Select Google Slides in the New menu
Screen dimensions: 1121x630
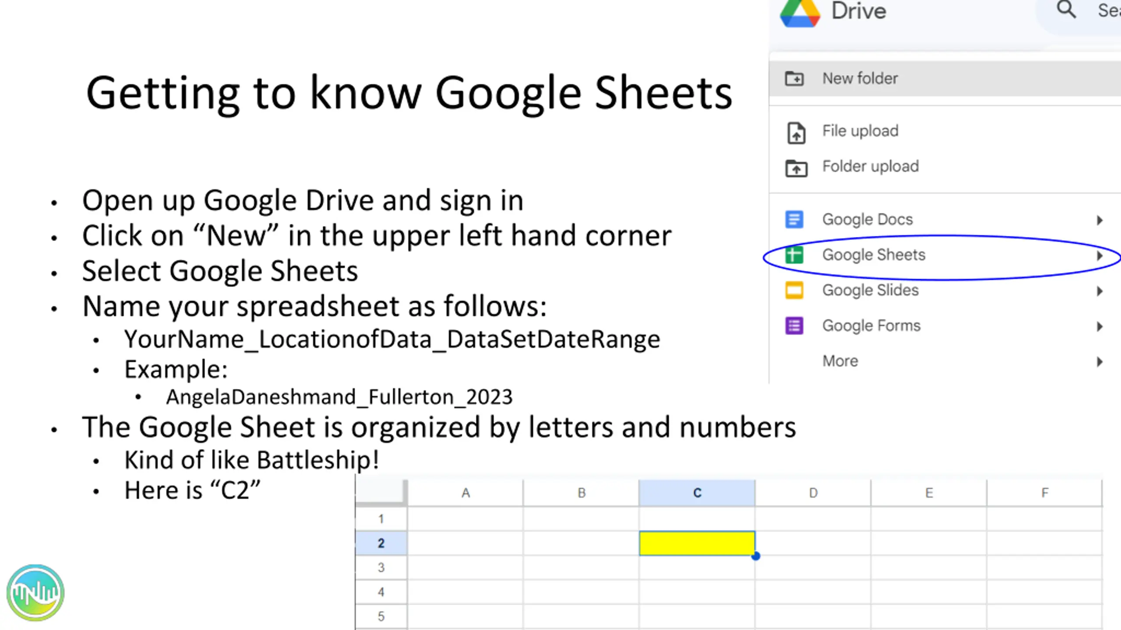(945, 290)
